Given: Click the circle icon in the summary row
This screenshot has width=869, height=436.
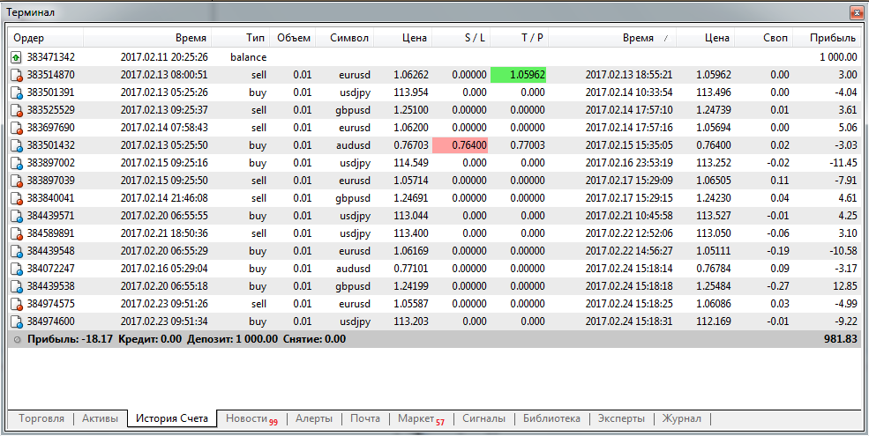Looking at the screenshot, I should click(17, 339).
